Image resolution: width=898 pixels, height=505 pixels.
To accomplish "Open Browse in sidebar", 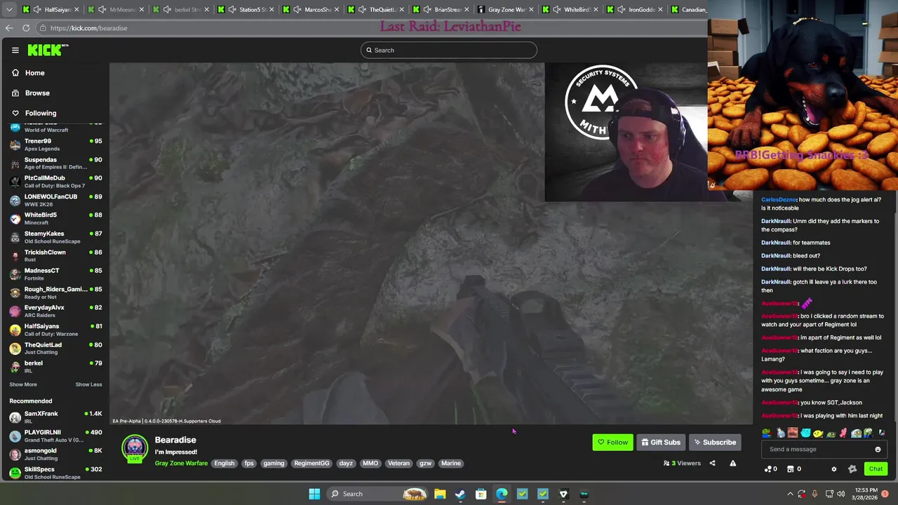I will 37,93.
